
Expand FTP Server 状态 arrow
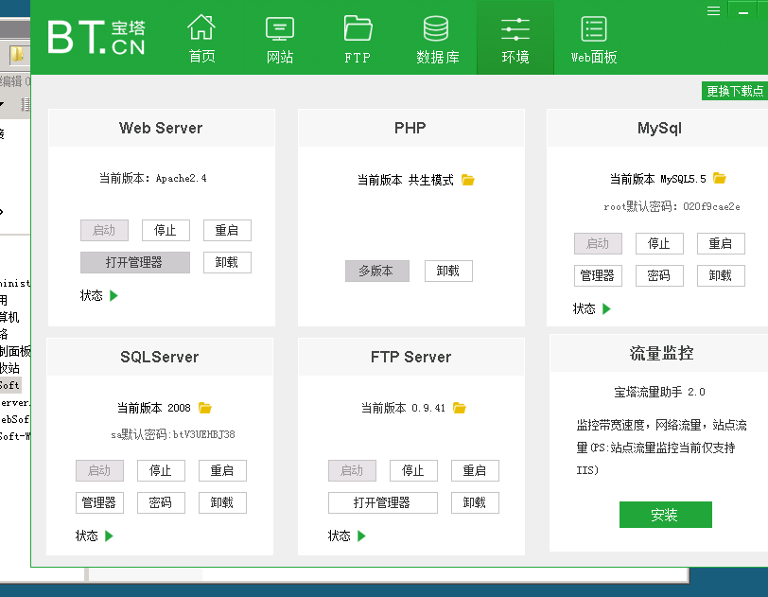pyautogui.click(x=361, y=536)
